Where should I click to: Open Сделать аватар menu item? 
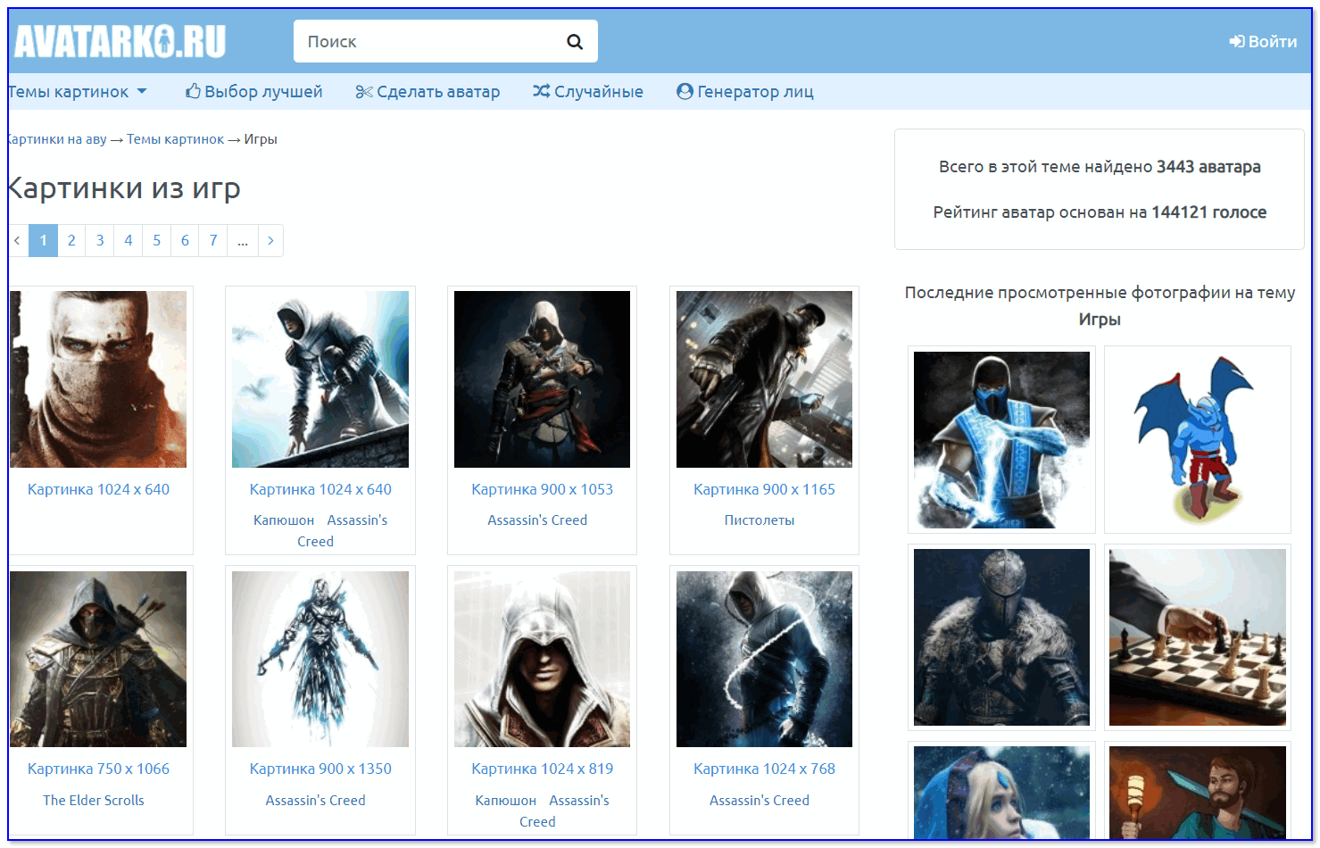428,91
